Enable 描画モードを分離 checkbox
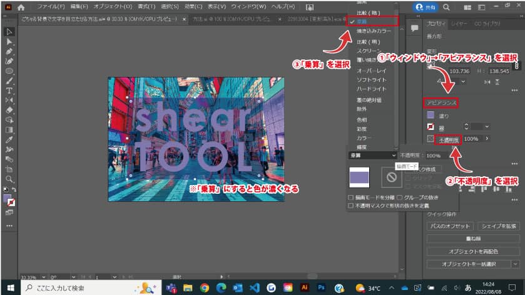 [350, 197]
